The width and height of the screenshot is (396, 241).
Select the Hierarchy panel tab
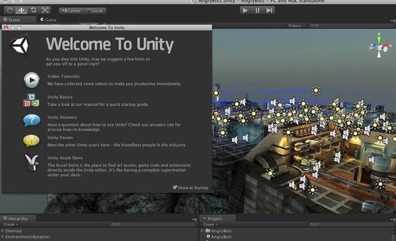(x=18, y=219)
